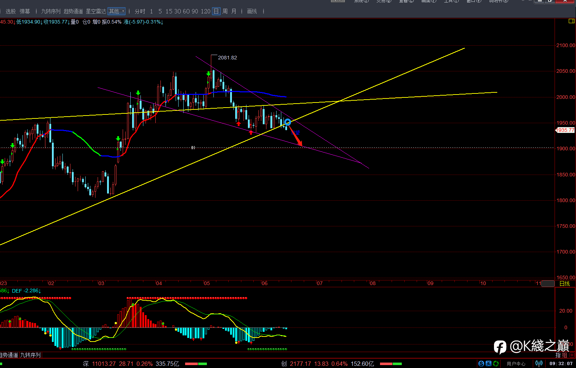The height and width of the screenshot is (368, 576).
Task: Click the red-green ratio bar after 152.60亿
Action: (391, 364)
